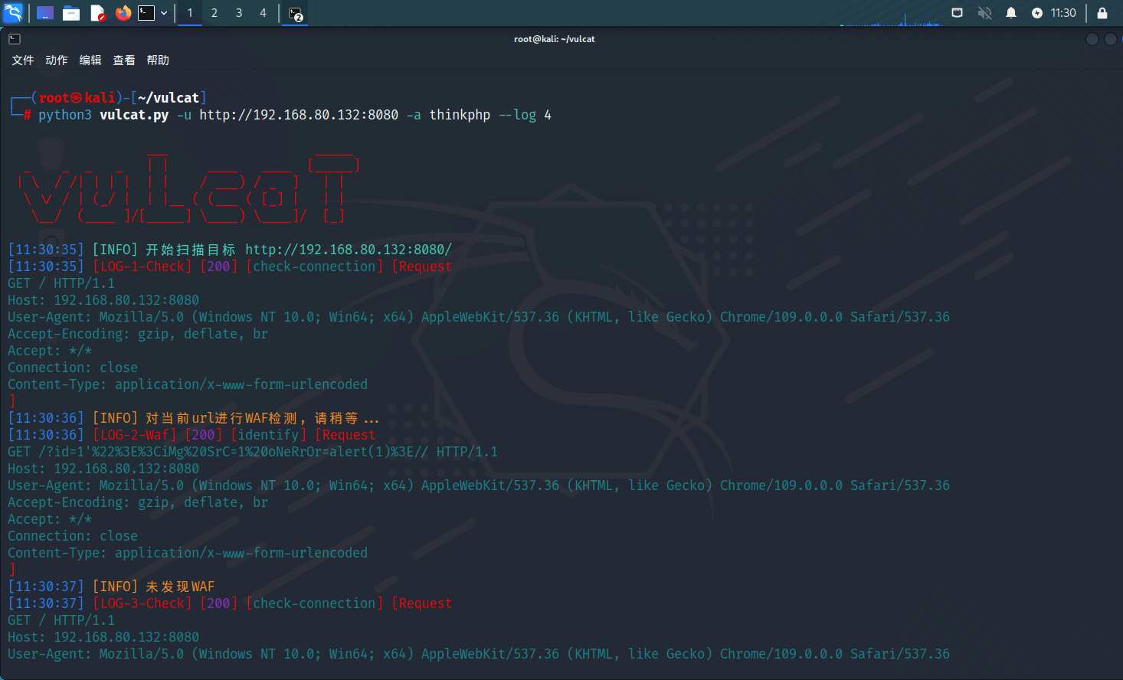The image size is (1123, 680).
Task: Switch to workspace 2
Action: 214,13
